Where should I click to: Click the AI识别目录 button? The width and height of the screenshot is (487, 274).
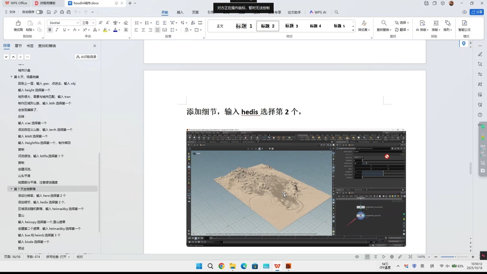click(86, 57)
